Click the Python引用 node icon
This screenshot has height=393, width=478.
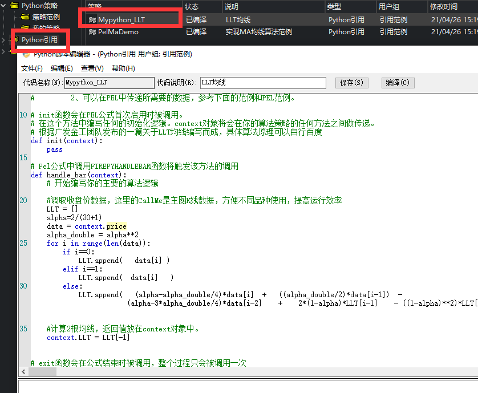[17, 39]
